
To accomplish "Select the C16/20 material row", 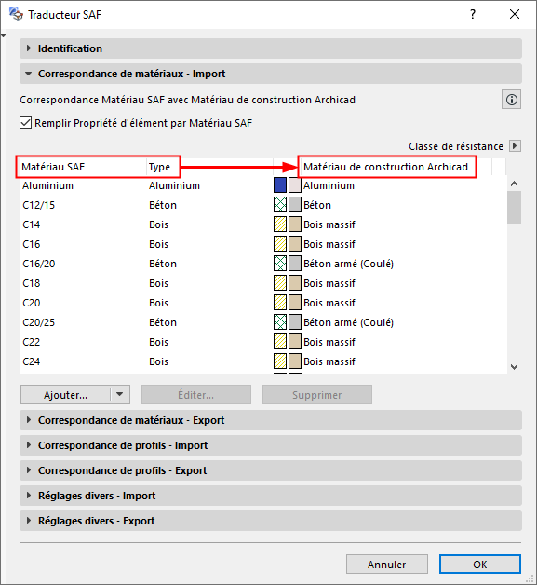I will point(263,264).
